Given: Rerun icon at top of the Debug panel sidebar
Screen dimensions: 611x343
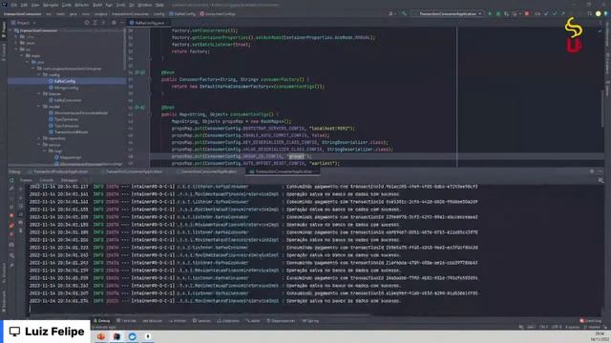Looking at the screenshot, I should 11,180.
